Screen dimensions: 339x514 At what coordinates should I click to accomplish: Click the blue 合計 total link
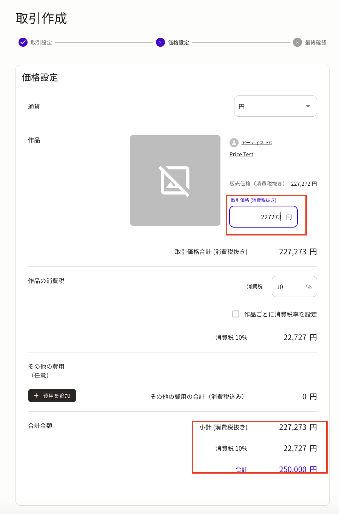coord(242,469)
